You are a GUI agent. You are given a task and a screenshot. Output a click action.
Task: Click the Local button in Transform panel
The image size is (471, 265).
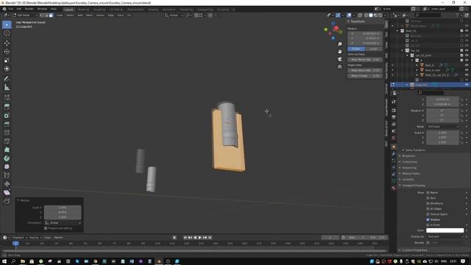coord(373,49)
